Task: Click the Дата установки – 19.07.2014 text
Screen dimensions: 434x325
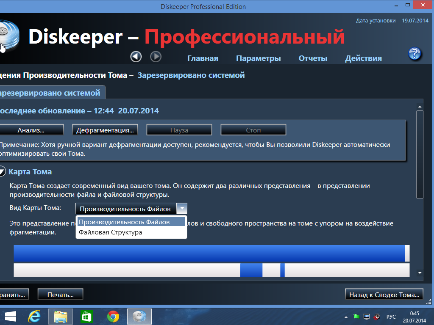Action: 392,21
